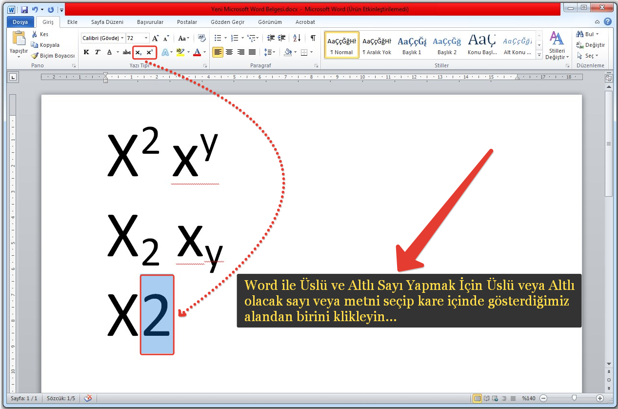The width and height of the screenshot is (618, 409).
Task: Click the Biçim Boyacısı format painter
Action: 53,56
